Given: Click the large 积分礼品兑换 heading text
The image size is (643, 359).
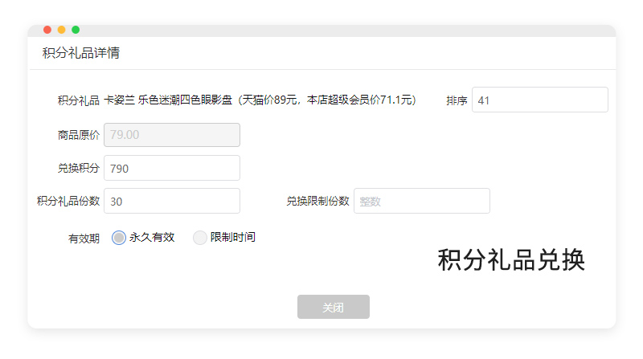Looking at the screenshot, I should coord(511,260).
